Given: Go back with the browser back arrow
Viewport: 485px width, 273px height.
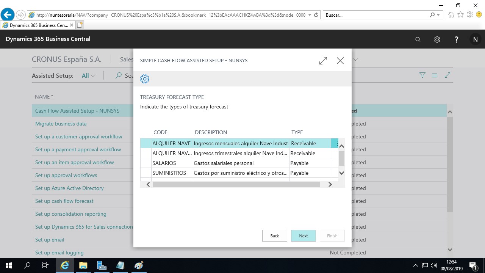Looking at the screenshot, I should (8, 15).
